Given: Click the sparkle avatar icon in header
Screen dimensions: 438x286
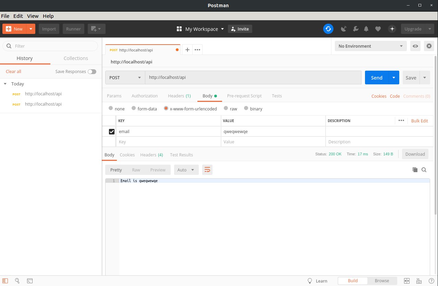Looking at the screenshot, I should pyautogui.click(x=392, y=29).
